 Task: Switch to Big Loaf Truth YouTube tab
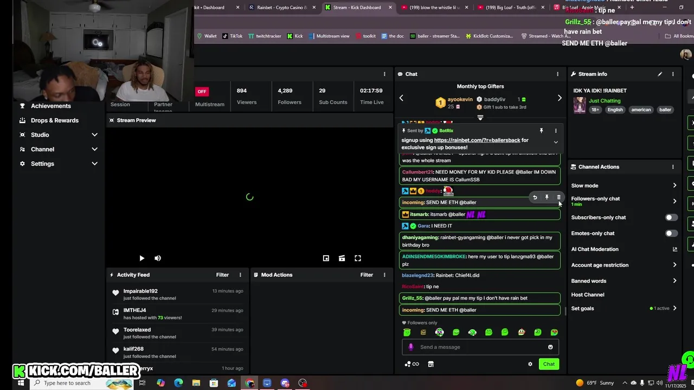pos(511,8)
